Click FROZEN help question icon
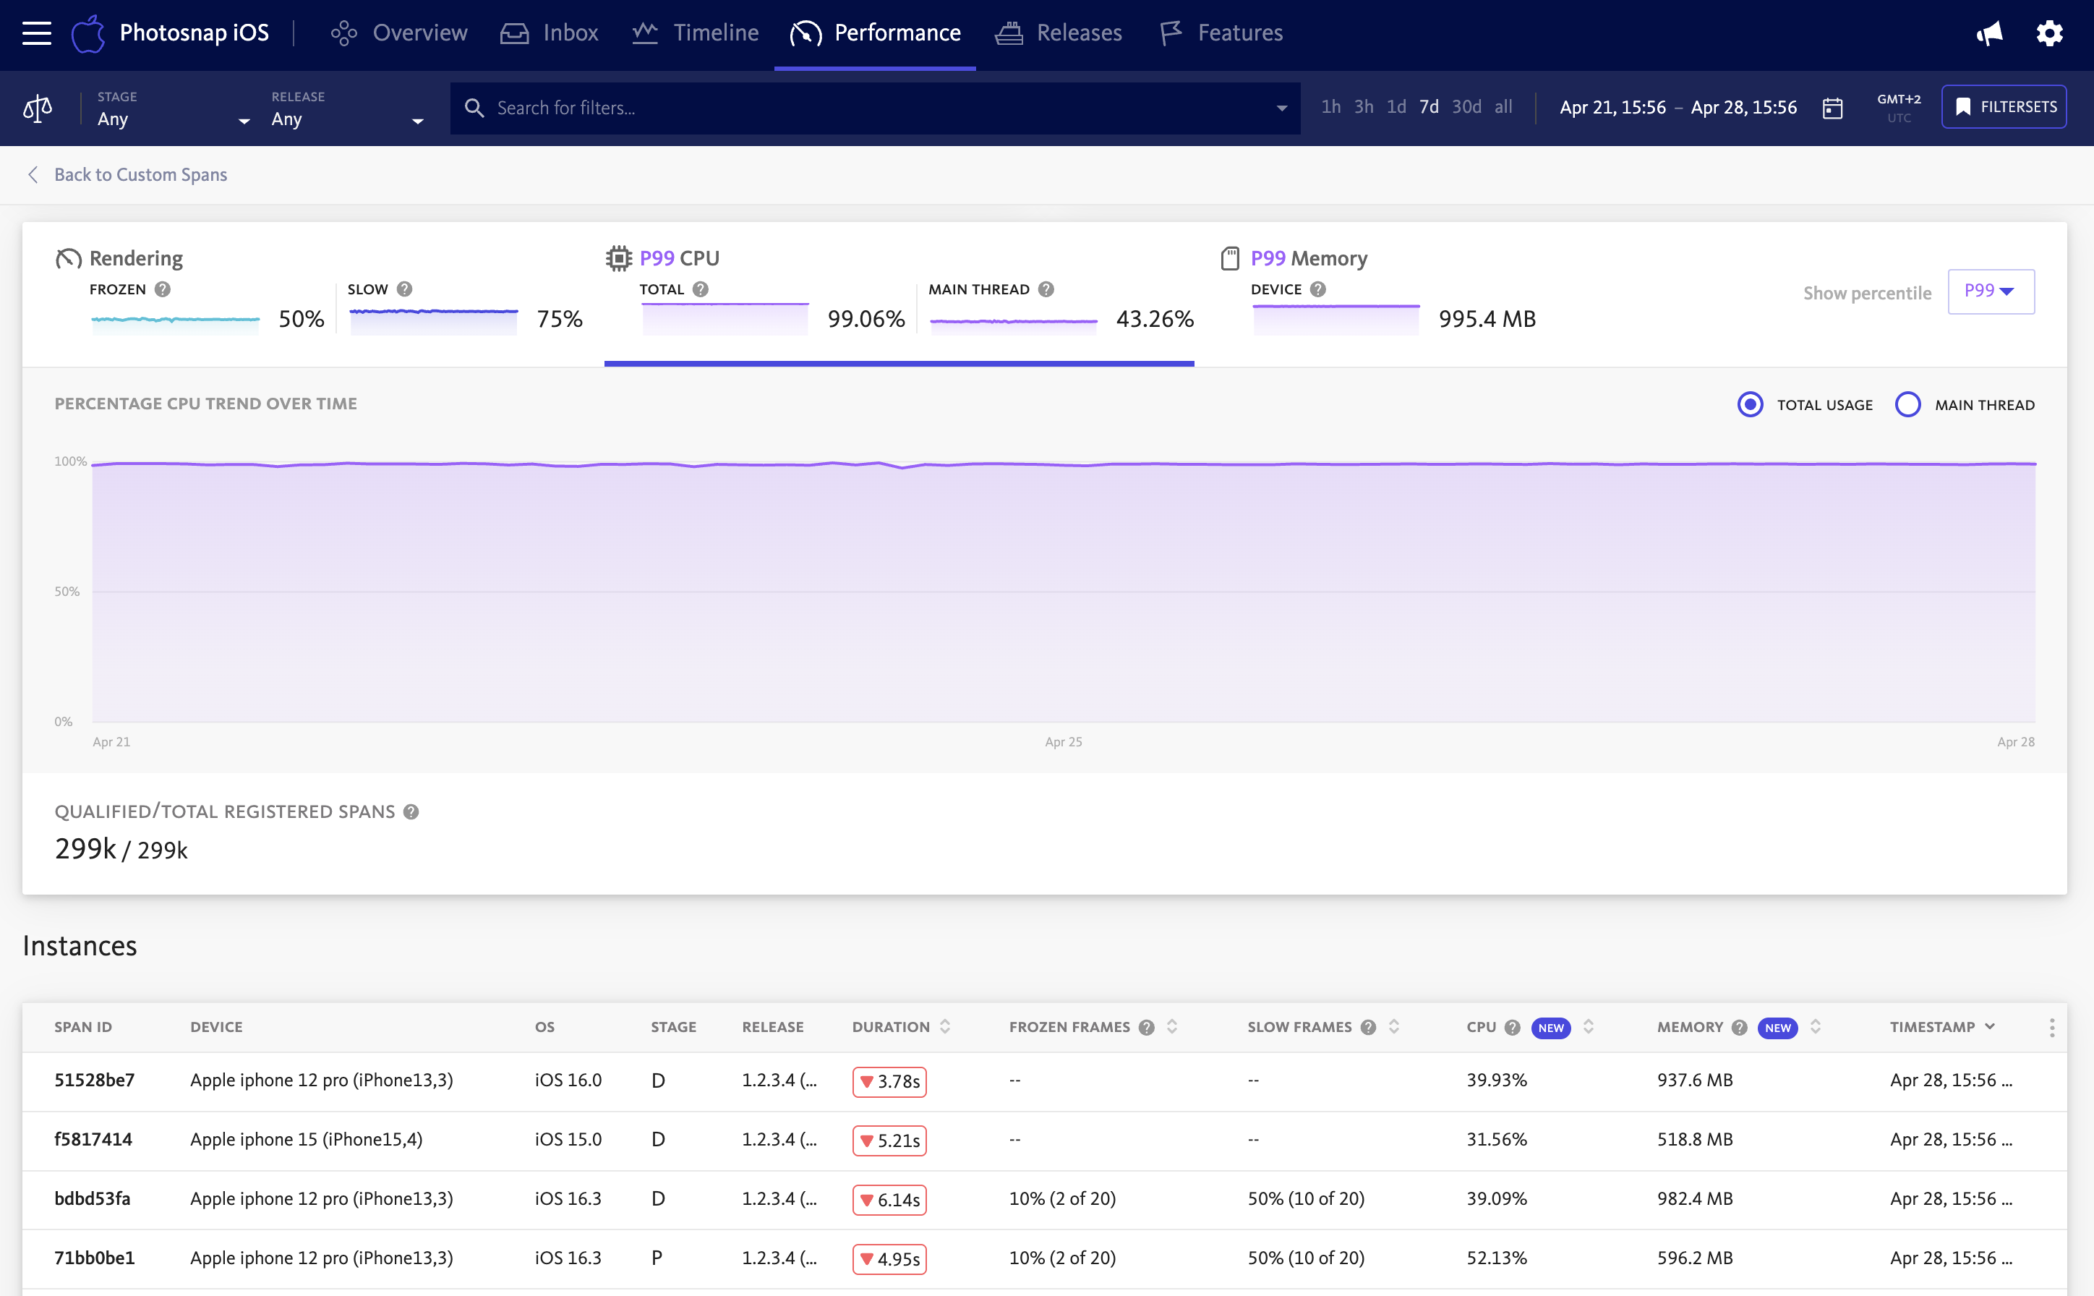 (163, 290)
